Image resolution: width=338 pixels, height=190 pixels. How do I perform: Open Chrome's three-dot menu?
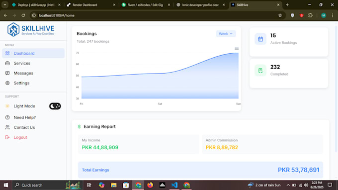333,15
